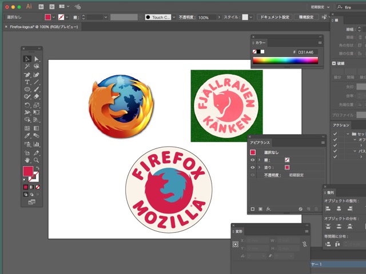Pick a color from the spectrum bar
366x274 pixels.
point(285,61)
